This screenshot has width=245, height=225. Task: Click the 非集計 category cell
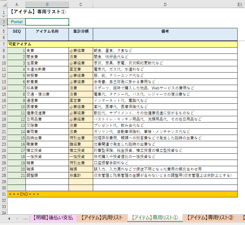click(x=81, y=175)
